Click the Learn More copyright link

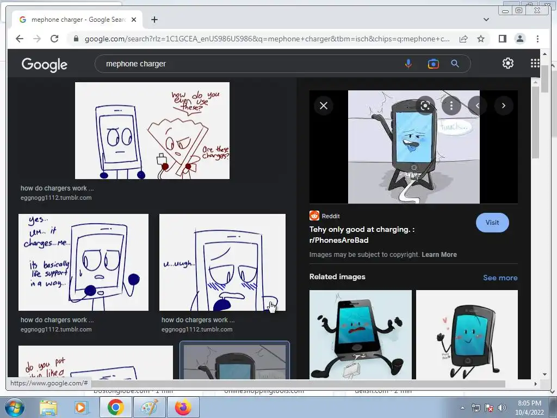[x=439, y=255]
